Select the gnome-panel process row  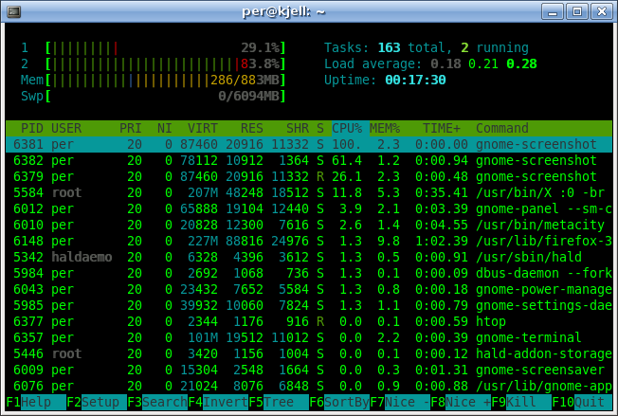[309, 208]
